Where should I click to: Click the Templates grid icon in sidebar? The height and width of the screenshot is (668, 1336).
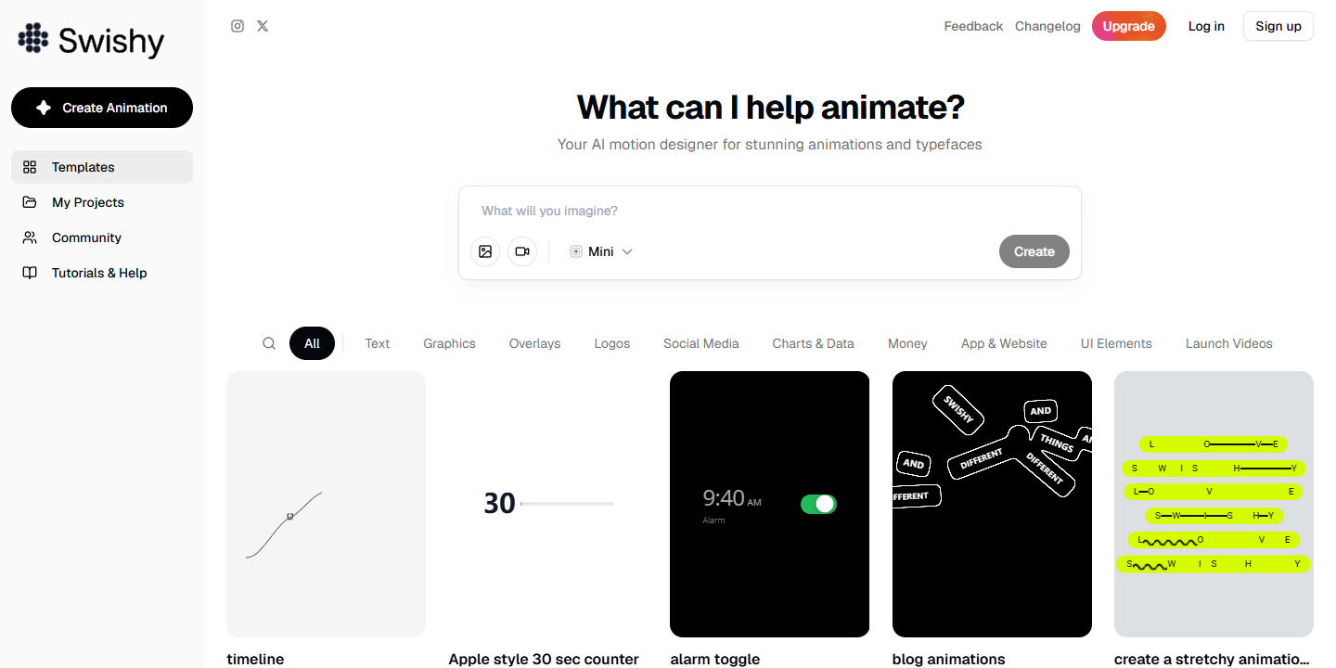[x=30, y=167]
